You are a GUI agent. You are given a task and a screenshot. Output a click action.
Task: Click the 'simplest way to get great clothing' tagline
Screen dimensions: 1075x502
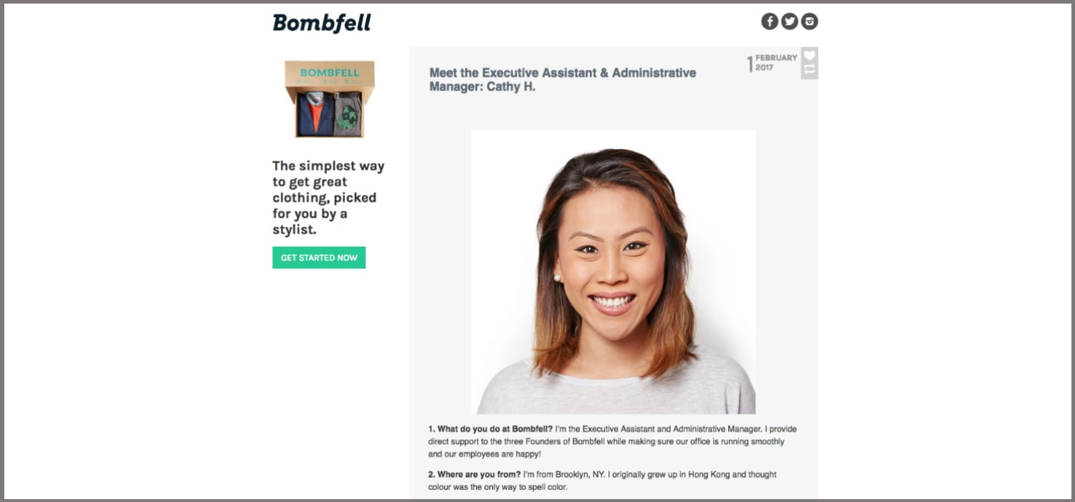coord(328,198)
